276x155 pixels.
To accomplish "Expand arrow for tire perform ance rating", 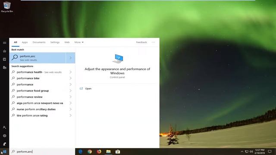I will tap(70, 115).
